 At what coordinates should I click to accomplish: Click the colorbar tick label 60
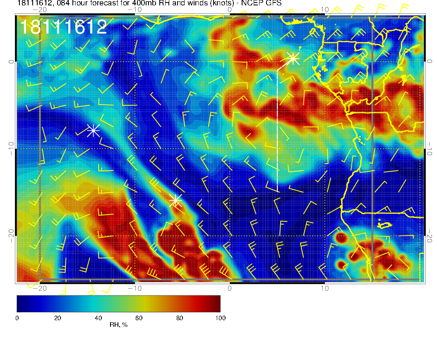pos(139,318)
